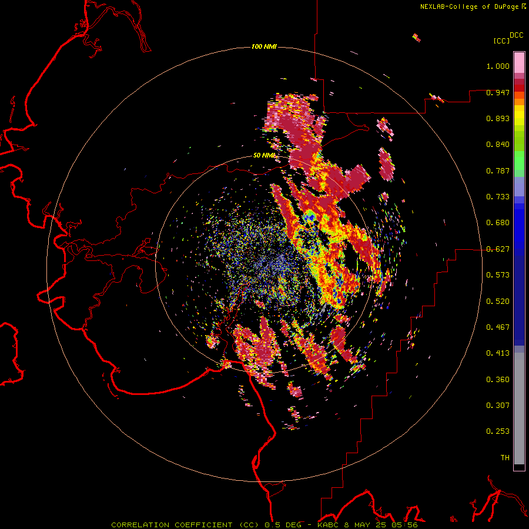Click the 0.413 color scale label
Image resolution: width=529 pixels, height=529 pixels.
pos(498,353)
